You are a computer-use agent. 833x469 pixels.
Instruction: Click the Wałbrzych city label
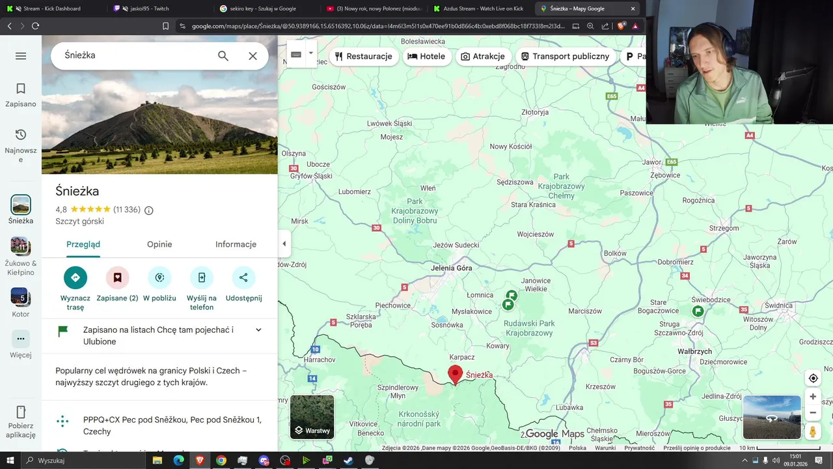pos(695,351)
